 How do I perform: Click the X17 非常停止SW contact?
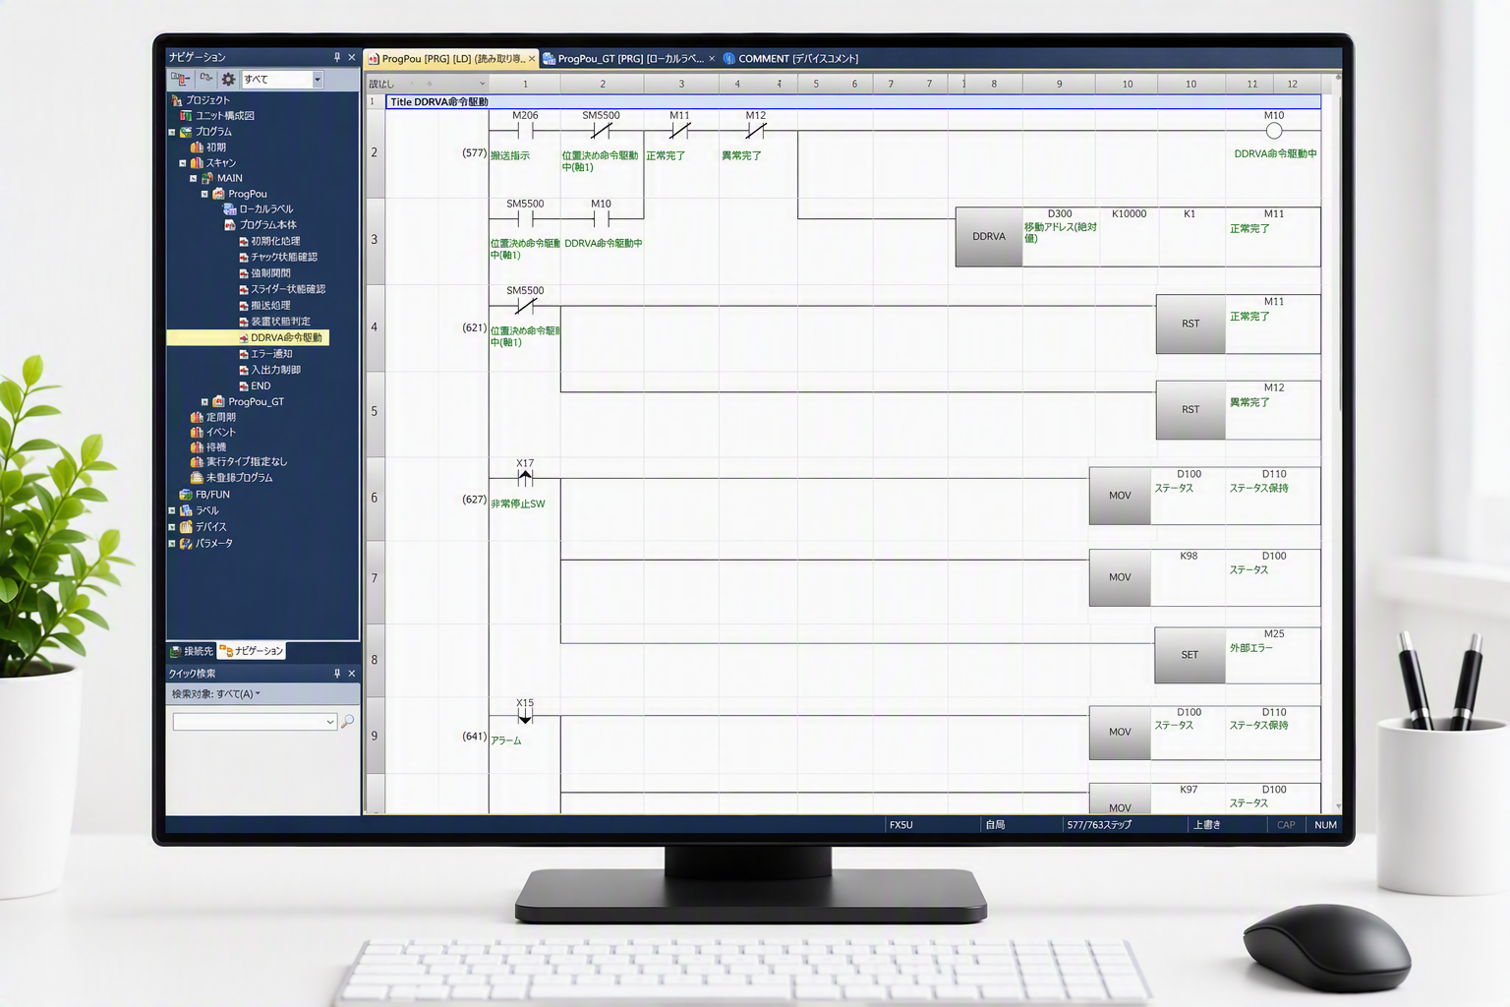(x=525, y=479)
